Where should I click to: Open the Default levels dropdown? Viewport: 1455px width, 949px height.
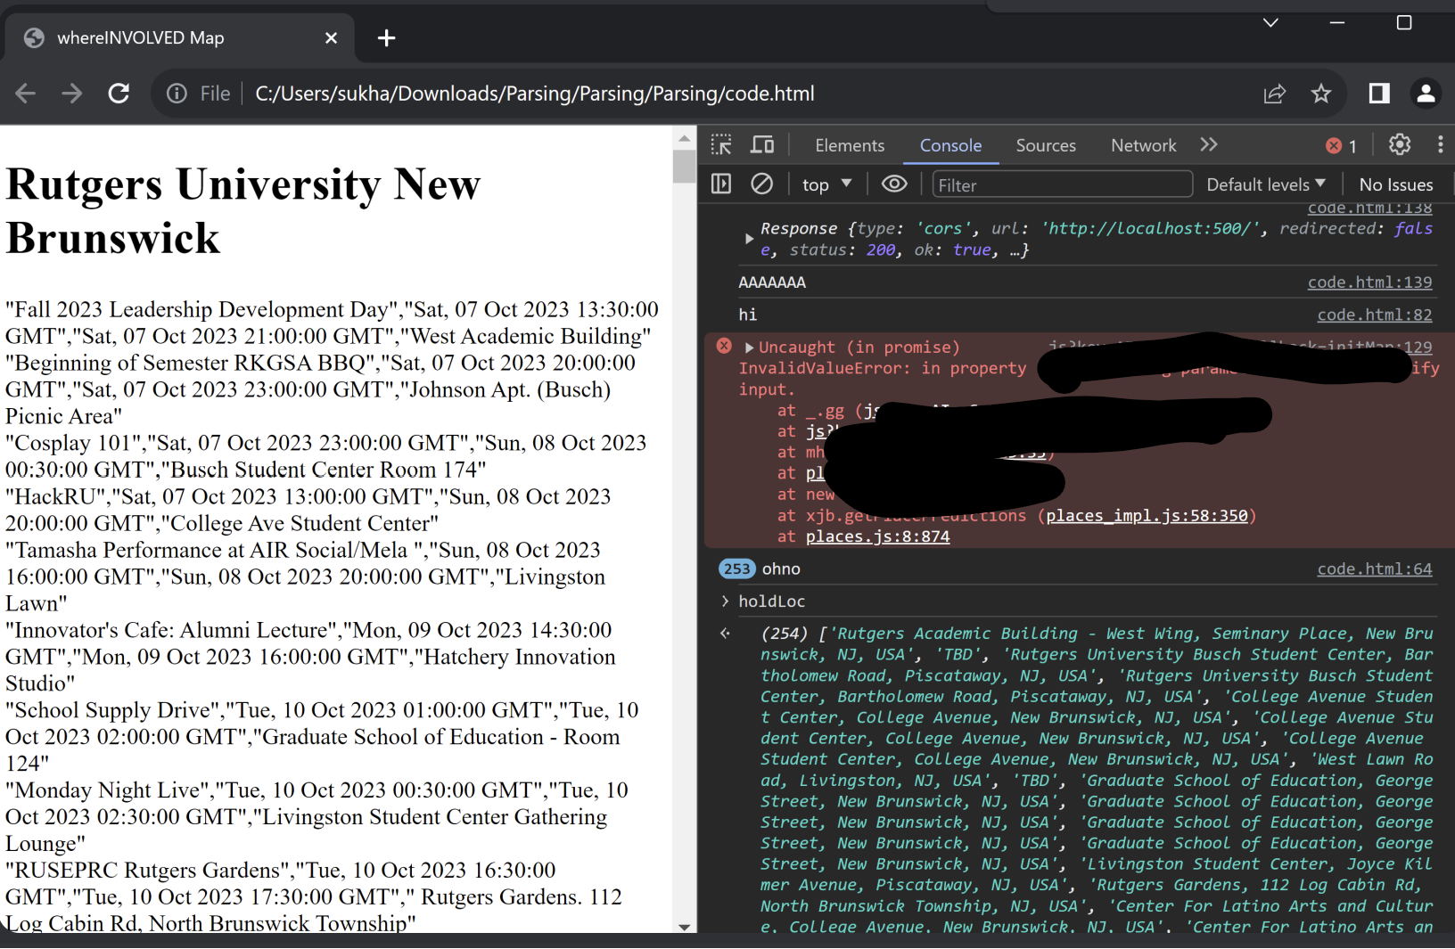[x=1266, y=184]
